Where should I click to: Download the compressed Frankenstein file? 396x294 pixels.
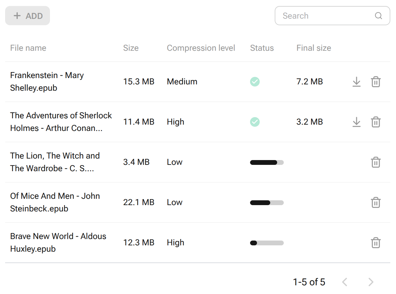(357, 82)
